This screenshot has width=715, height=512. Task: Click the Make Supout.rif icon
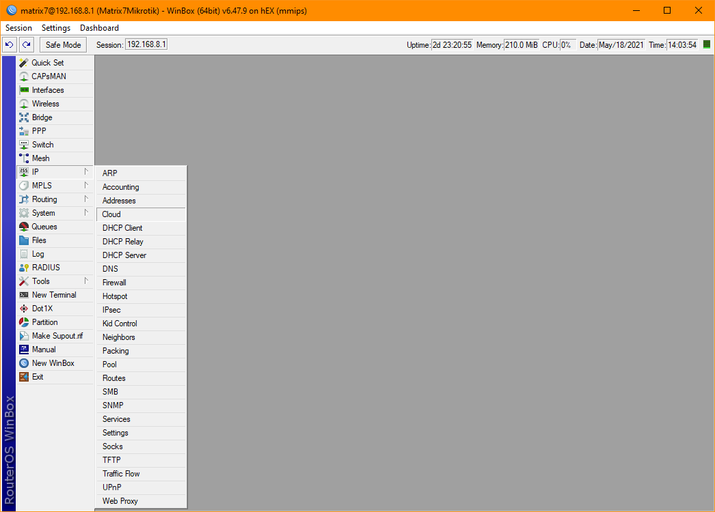point(24,336)
